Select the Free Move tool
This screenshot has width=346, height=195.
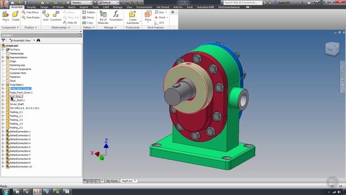30,12
